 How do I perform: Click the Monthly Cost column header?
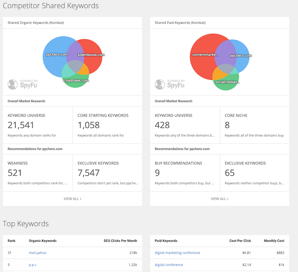point(274,241)
